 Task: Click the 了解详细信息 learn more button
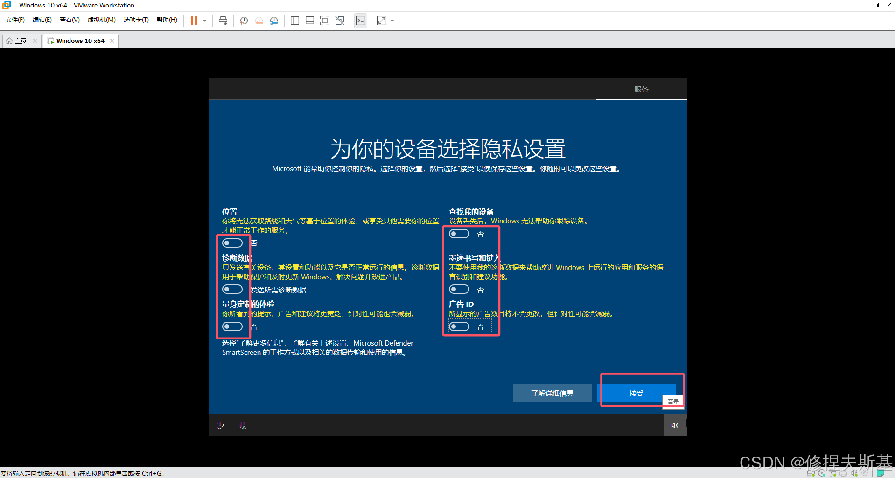point(552,393)
